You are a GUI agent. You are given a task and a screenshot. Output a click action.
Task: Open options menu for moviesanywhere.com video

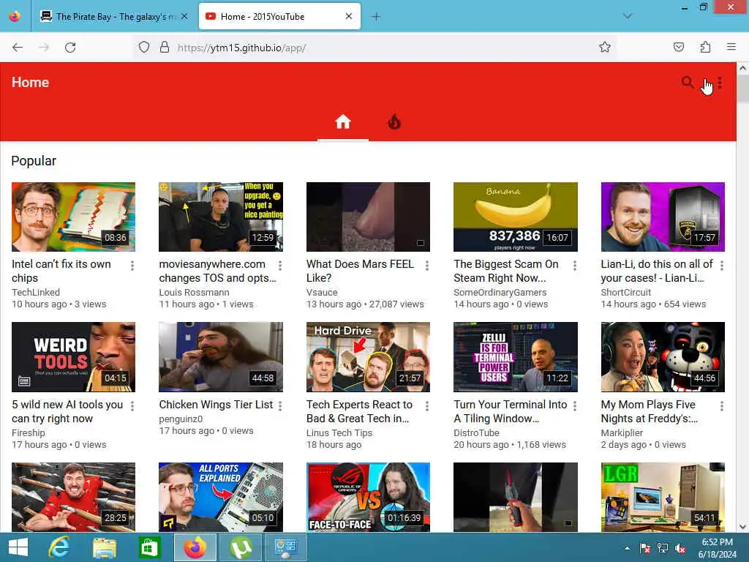pos(280,265)
